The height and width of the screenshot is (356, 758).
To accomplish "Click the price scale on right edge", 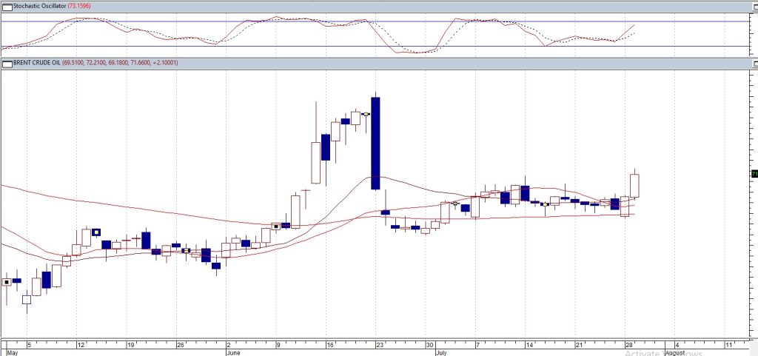I will (x=752, y=222).
